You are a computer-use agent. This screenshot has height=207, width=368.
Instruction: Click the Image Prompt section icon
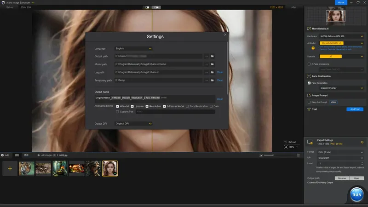pyautogui.click(x=309, y=96)
